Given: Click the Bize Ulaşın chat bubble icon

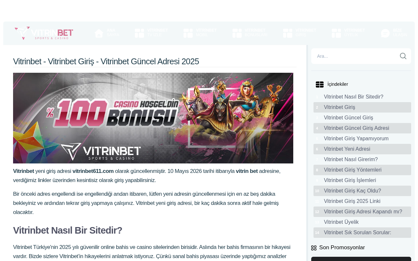Looking at the screenshot, I should click(385, 33).
